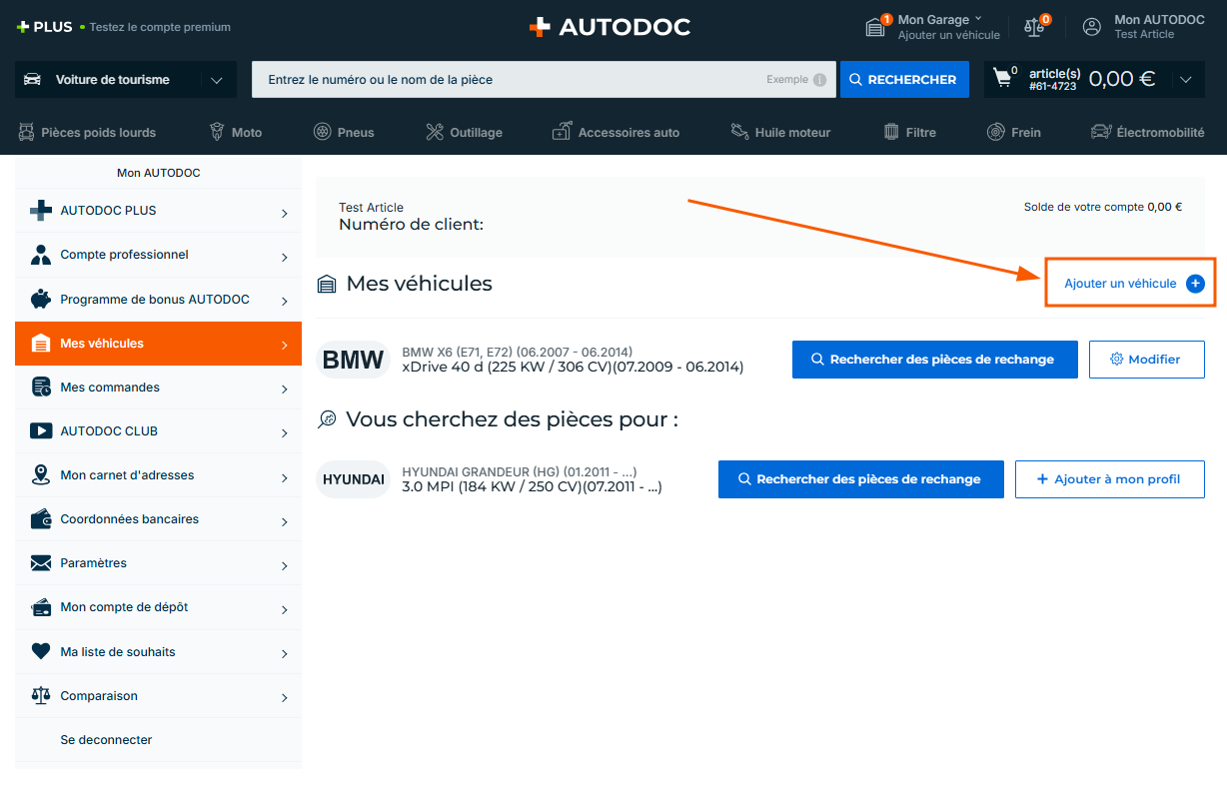Click the Hyundai brand logo
This screenshot has height=793, width=1227.
(x=353, y=479)
